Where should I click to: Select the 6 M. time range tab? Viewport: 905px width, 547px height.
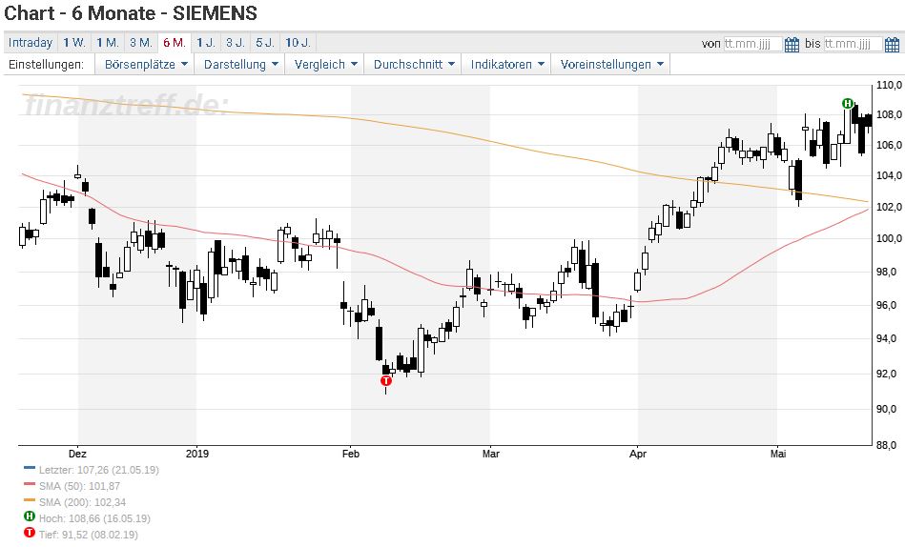(x=175, y=43)
